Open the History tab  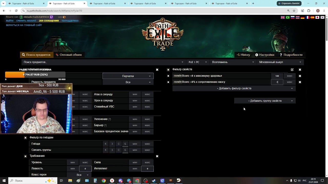coord(243,55)
